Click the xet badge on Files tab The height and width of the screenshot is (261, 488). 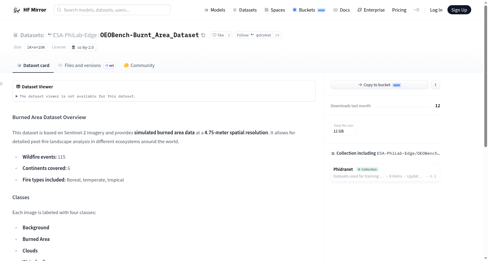tap(109, 65)
